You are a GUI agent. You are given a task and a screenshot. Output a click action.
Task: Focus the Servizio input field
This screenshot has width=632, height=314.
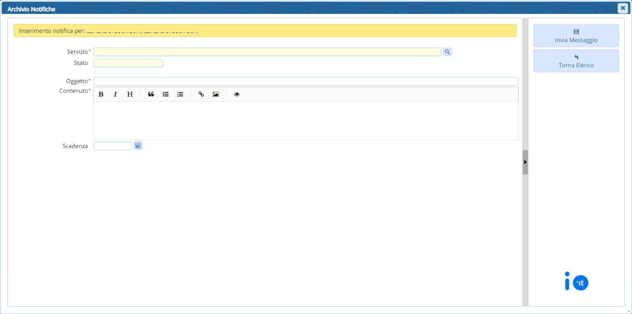tap(267, 52)
